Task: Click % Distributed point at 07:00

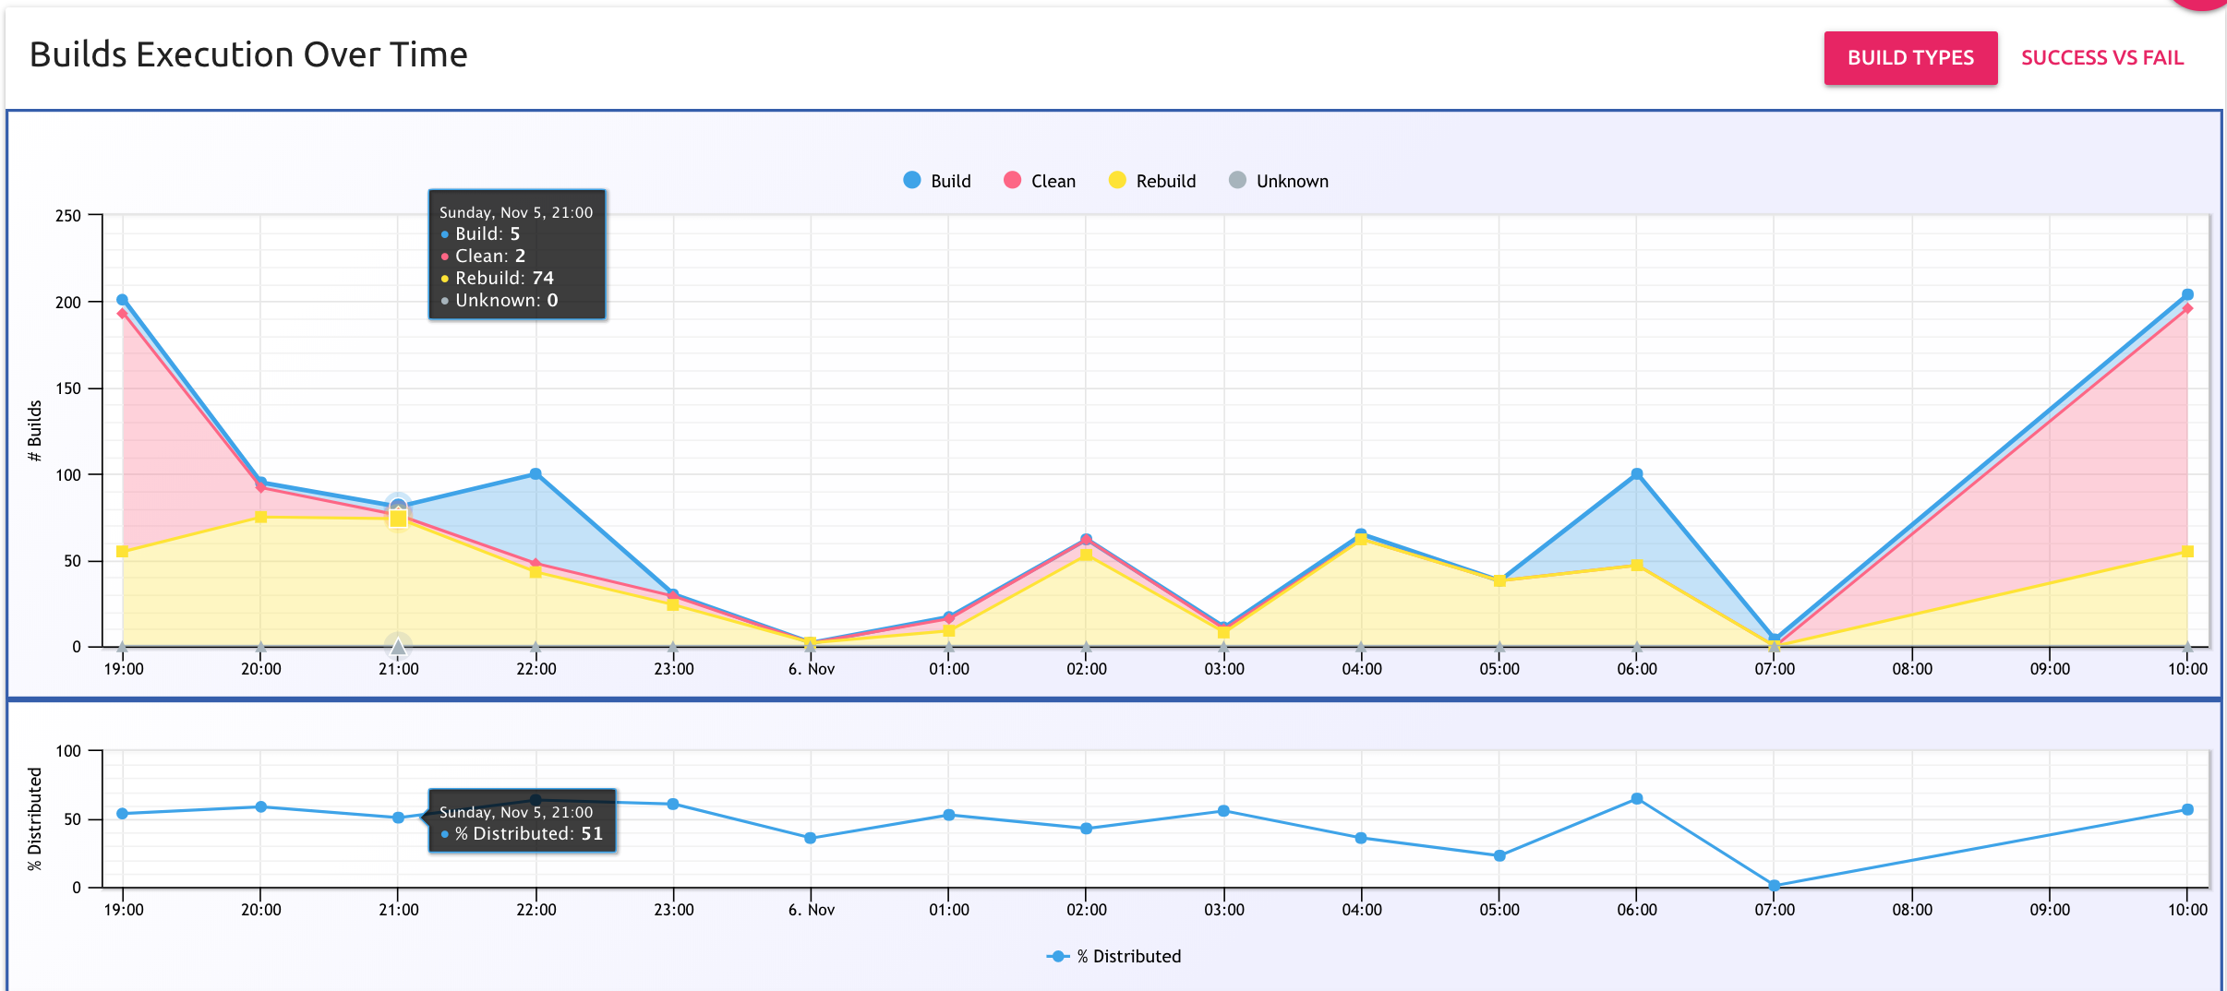Action: 1774,886
